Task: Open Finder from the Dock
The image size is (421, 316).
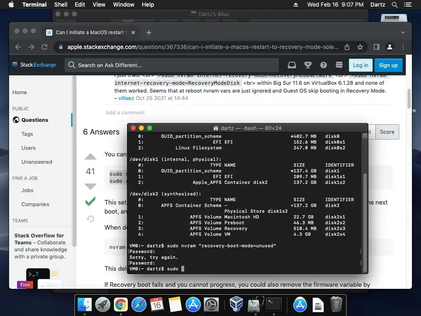Action: (85, 305)
